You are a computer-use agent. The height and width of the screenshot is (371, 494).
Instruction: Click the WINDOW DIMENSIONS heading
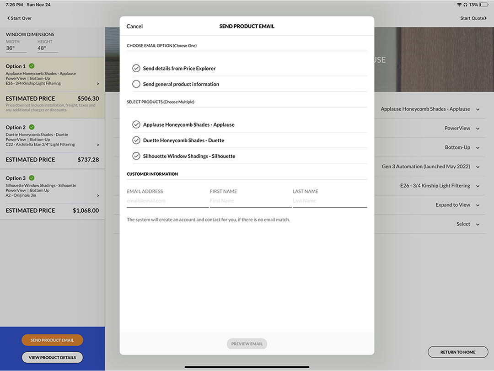tap(30, 34)
